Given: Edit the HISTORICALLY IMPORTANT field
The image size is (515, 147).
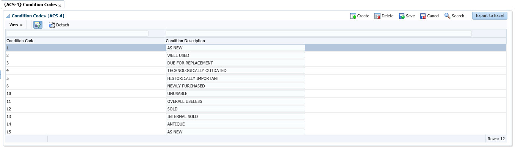Looking at the screenshot, I should click(235, 78).
